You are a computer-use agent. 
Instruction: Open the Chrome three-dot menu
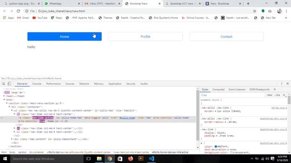pyautogui.click(x=286, y=11)
